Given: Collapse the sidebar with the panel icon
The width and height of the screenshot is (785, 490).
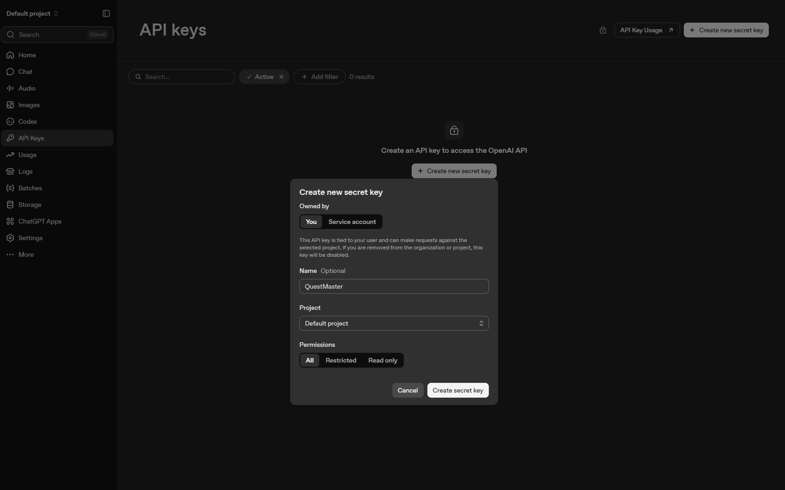Looking at the screenshot, I should (106, 13).
